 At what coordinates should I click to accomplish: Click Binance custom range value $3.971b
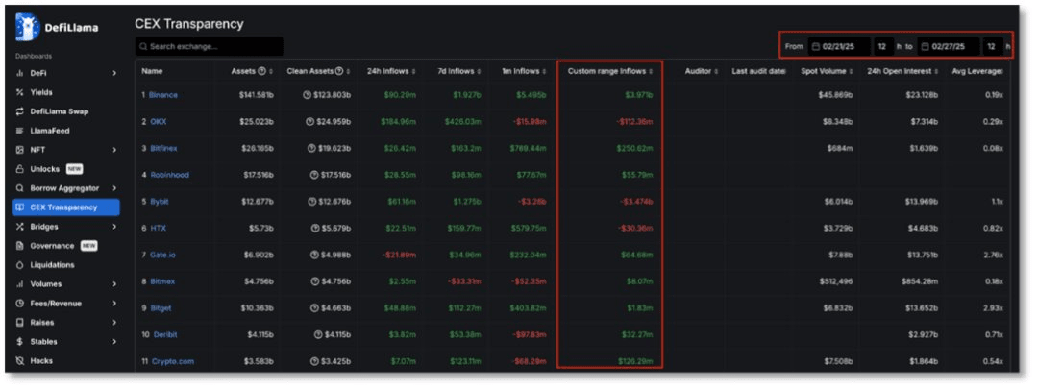click(x=639, y=95)
